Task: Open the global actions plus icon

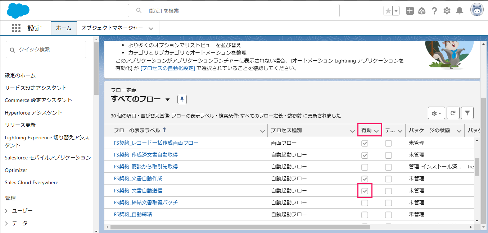Action: pyautogui.click(x=410, y=11)
